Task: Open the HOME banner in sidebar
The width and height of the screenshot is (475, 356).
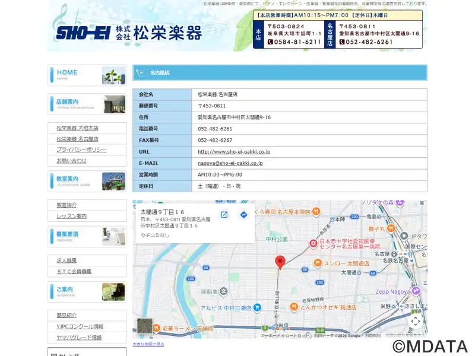Action: point(87,75)
